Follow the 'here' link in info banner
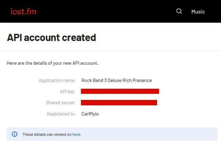 (x=76, y=134)
